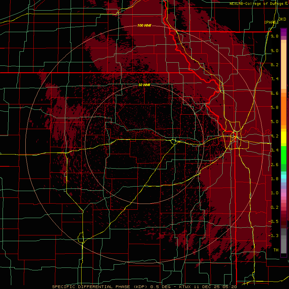Click the 9.8 value on the color scale
This screenshot has height=289, width=289.
[275, 36]
